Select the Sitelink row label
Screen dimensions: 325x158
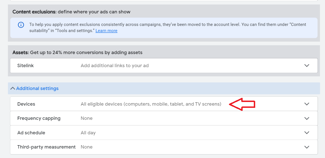pyautogui.click(x=25, y=65)
